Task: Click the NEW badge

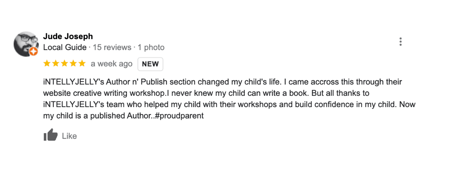Action: tap(150, 64)
